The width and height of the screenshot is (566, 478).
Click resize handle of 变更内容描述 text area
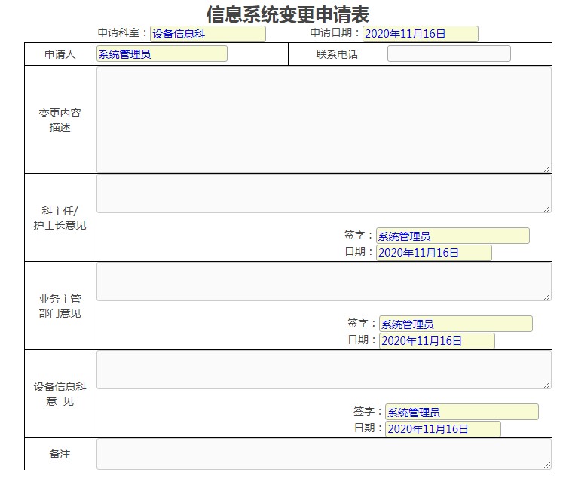pos(547,169)
